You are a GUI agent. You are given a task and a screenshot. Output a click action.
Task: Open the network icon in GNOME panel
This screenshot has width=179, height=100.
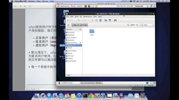point(151,6)
